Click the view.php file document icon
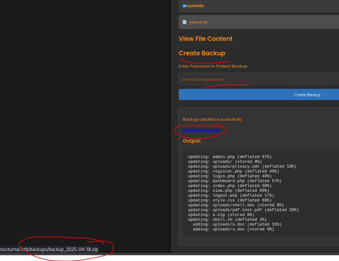This screenshot has width=339, height=261. coord(185,22)
